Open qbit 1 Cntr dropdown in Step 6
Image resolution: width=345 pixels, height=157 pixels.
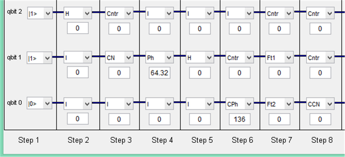coord(239,58)
